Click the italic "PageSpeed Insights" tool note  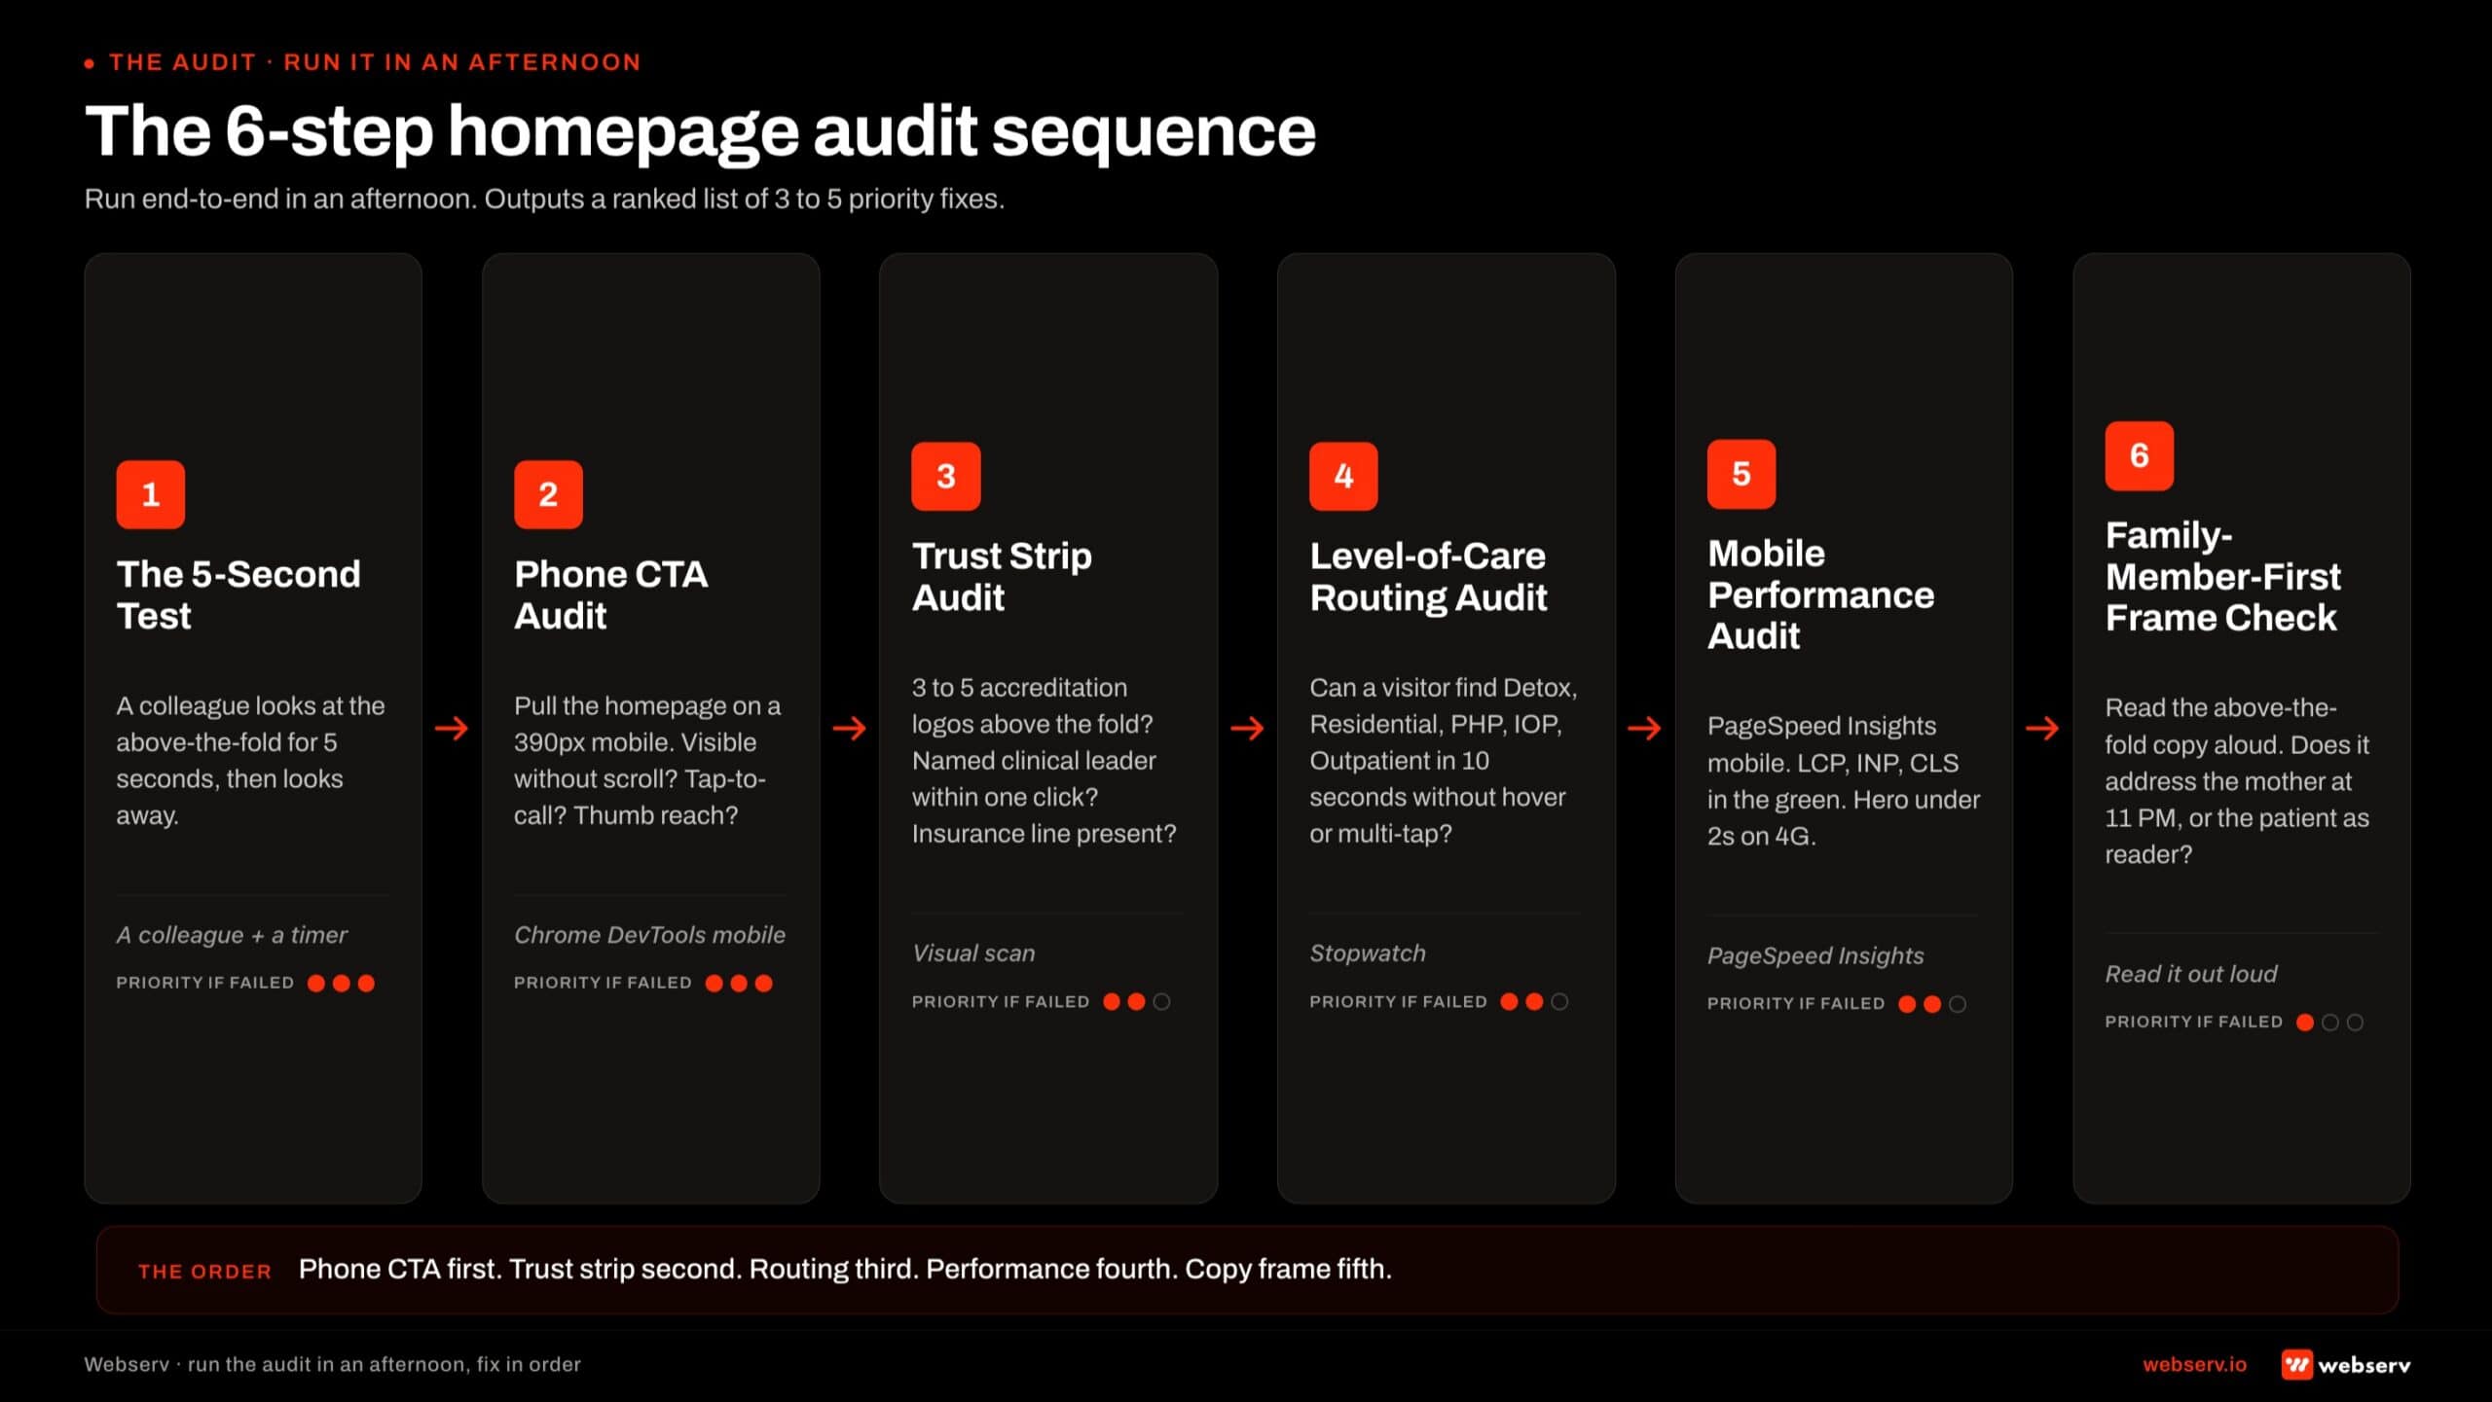click(x=1815, y=955)
